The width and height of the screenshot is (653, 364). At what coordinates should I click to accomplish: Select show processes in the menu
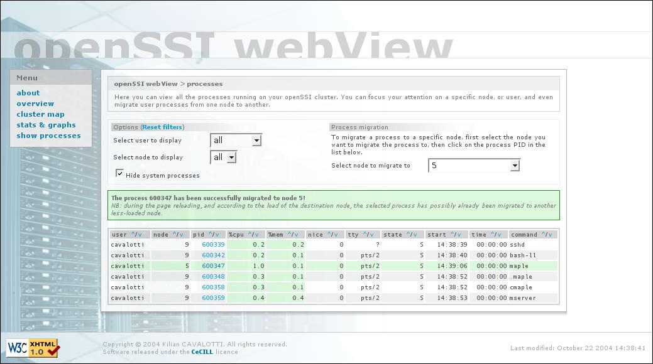pos(49,136)
